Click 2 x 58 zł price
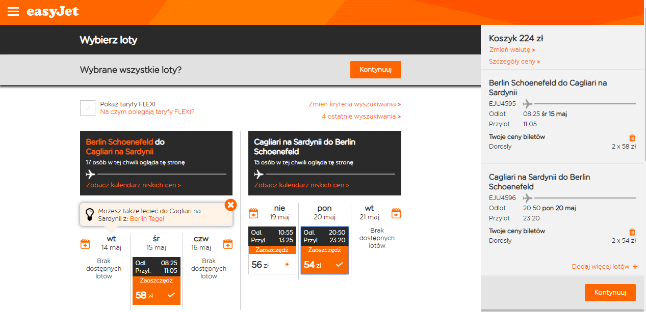Image resolution: width=646 pixels, height=312 pixels. pos(624,147)
